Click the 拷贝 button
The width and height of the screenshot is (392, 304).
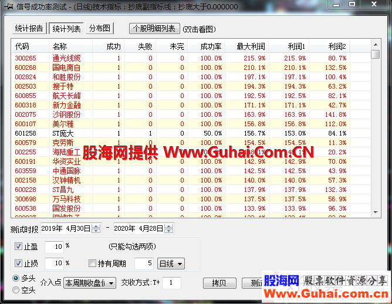[x=219, y=283]
